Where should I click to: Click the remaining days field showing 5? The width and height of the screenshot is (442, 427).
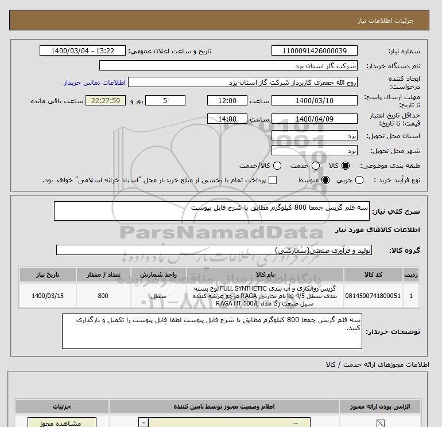click(165, 100)
